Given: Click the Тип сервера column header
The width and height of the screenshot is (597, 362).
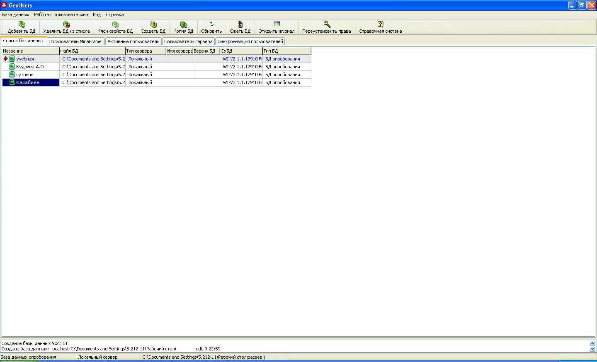Looking at the screenshot, I should tap(145, 51).
